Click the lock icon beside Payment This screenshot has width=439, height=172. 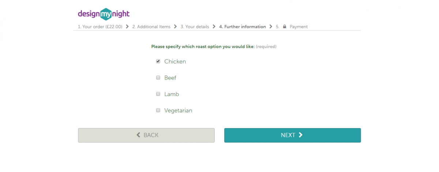[x=285, y=27]
